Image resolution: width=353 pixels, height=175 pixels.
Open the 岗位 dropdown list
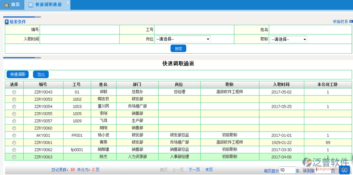coord(183,39)
